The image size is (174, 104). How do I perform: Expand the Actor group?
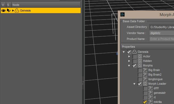pyautogui.click(x=129, y=56)
